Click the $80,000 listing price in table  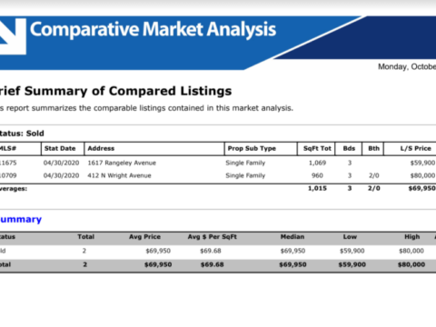point(422,175)
